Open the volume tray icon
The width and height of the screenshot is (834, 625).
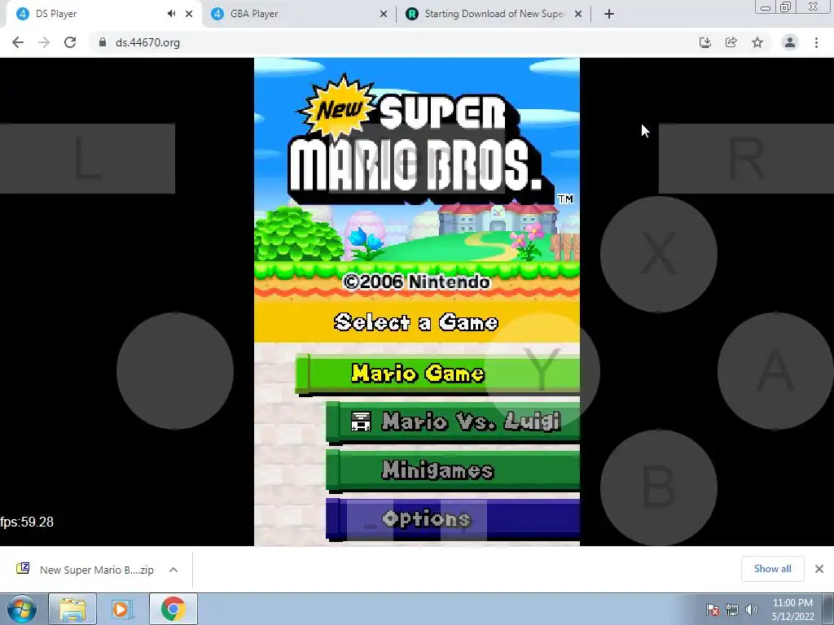click(x=751, y=610)
